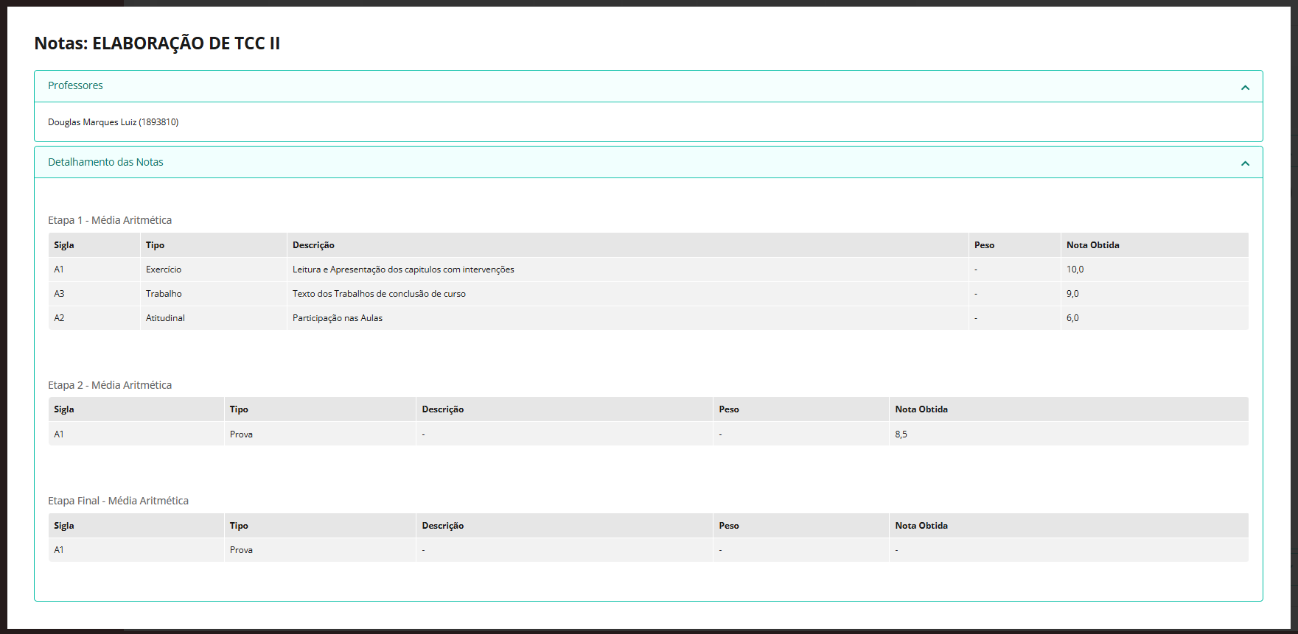Click Prova cell in Etapa Final table
The image size is (1298, 634).
pyautogui.click(x=241, y=550)
